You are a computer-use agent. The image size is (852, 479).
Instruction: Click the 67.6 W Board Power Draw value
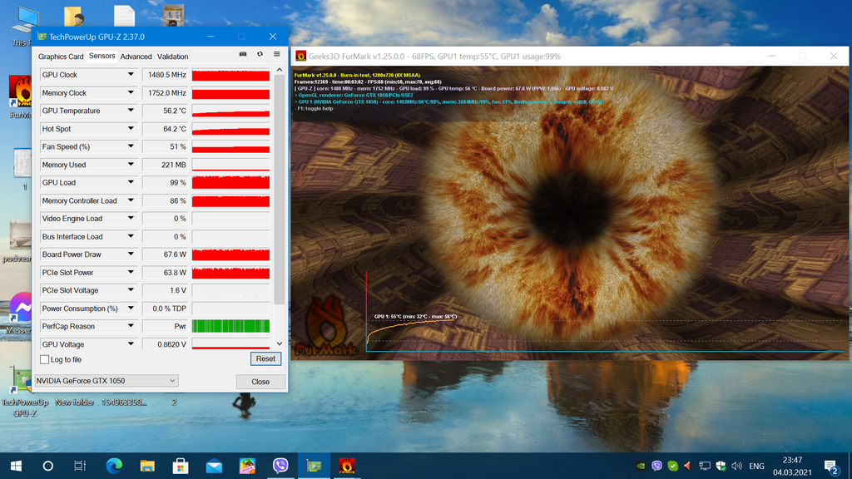165,254
